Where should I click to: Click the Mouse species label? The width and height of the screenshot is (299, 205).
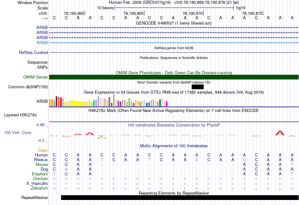click(42, 165)
